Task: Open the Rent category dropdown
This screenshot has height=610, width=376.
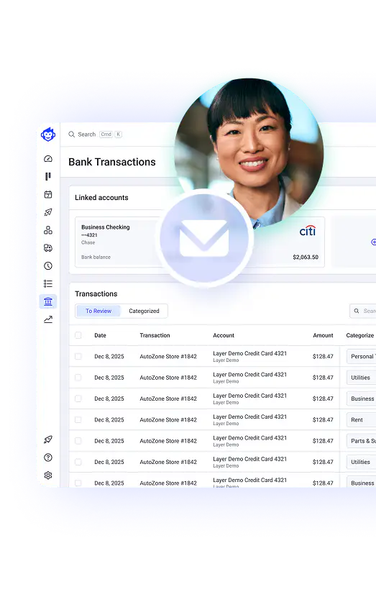Action: click(361, 420)
